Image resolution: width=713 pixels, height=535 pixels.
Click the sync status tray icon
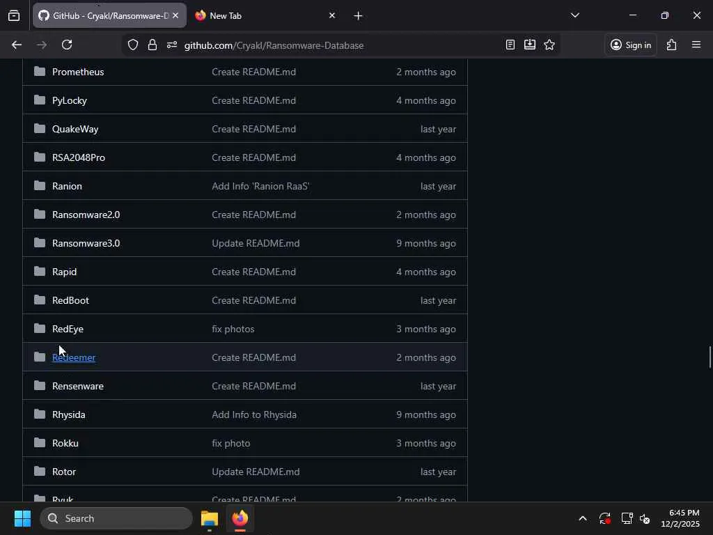coord(605,518)
